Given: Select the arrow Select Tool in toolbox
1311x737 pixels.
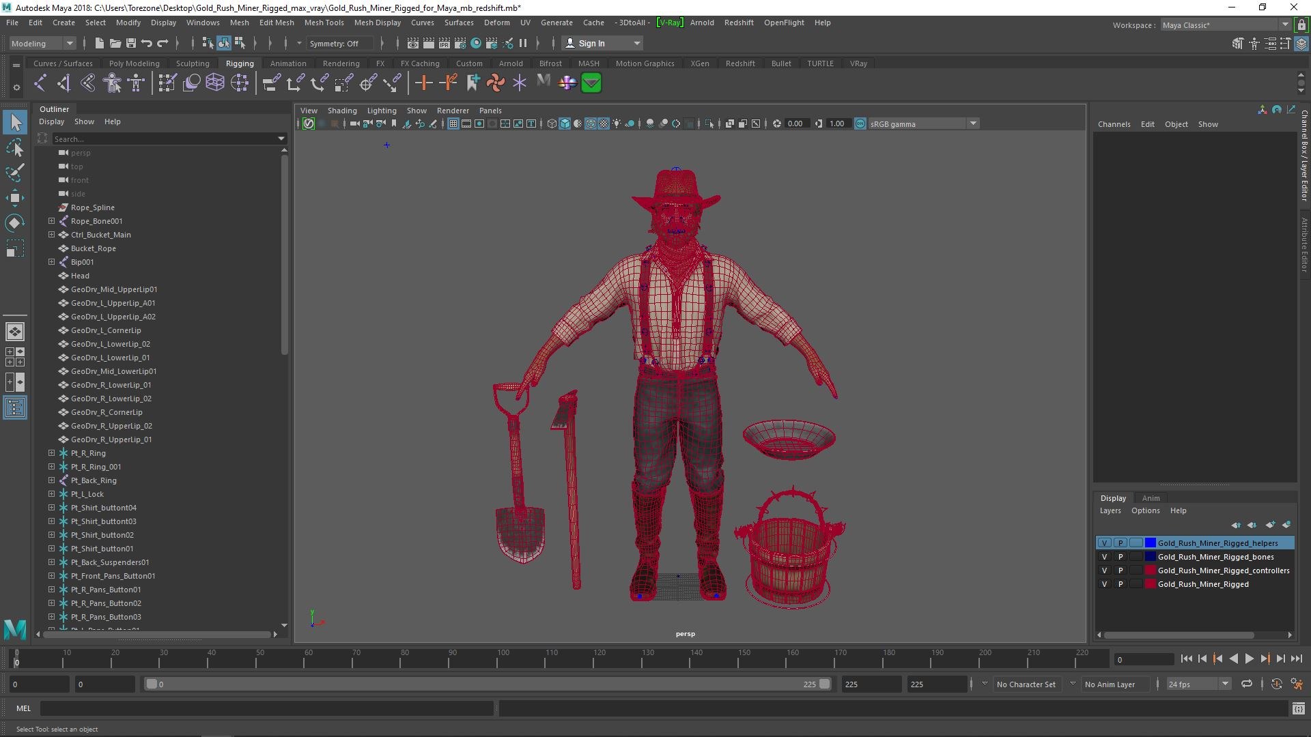Looking at the screenshot, I should [15, 122].
